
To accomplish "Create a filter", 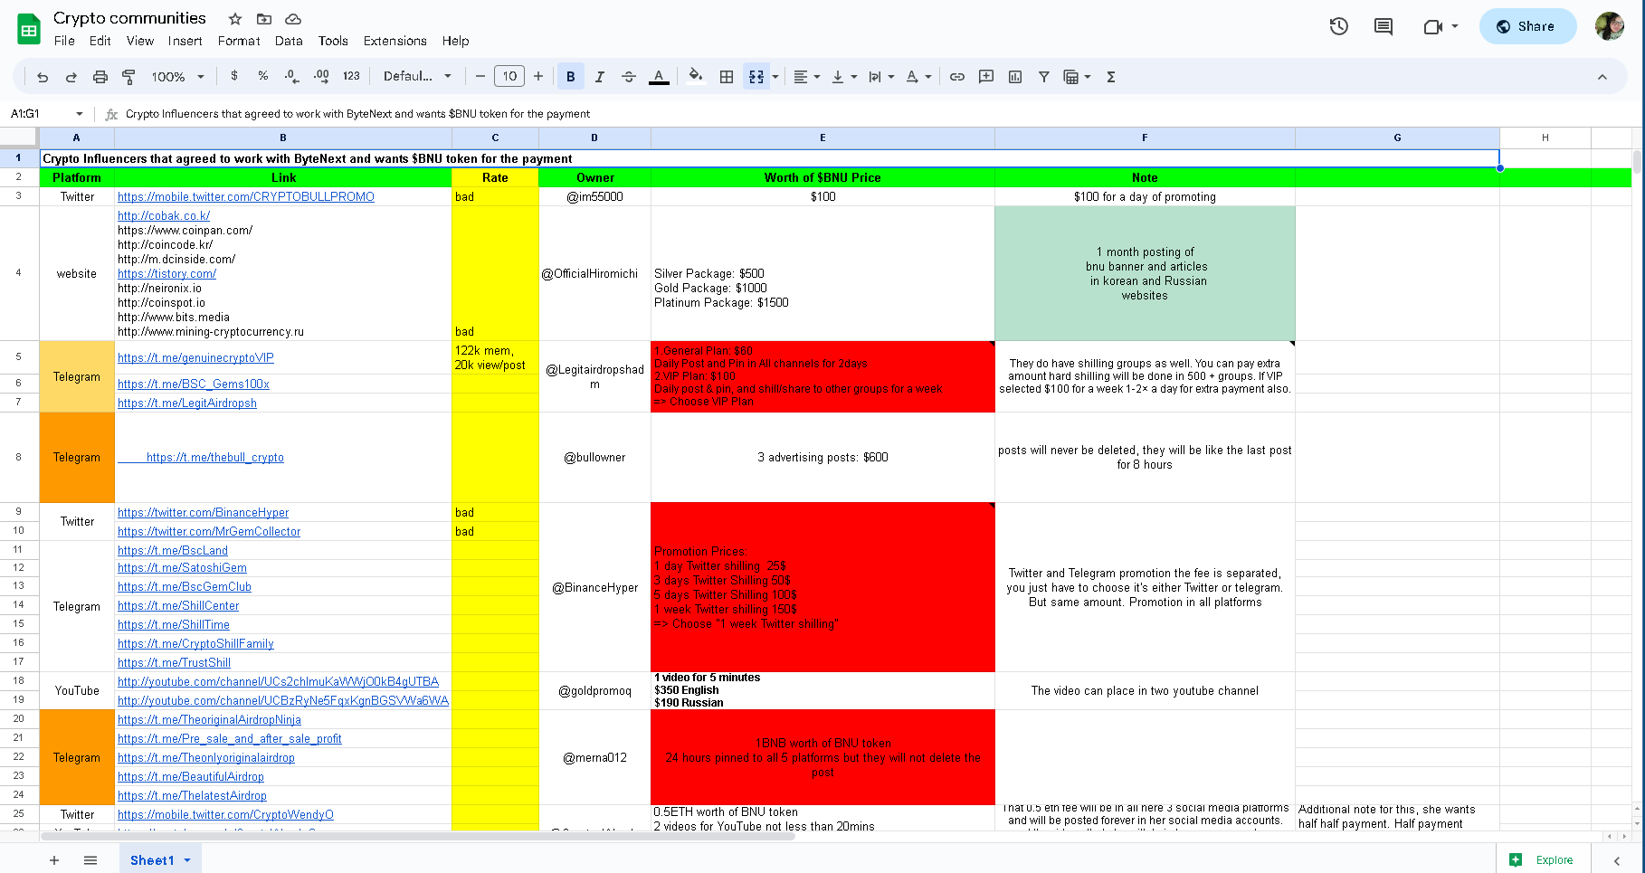I will [x=1043, y=77].
